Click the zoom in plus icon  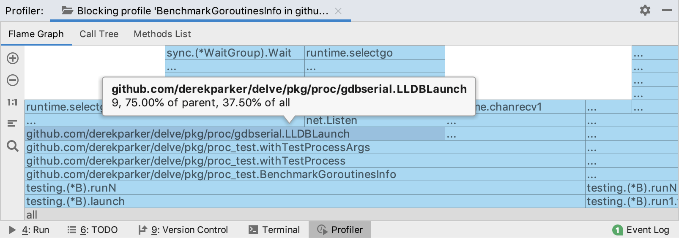coord(13,58)
